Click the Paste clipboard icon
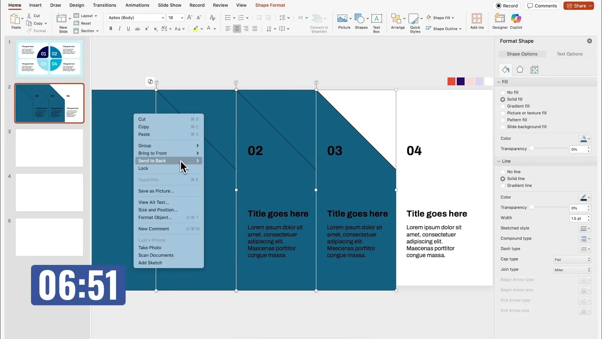The width and height of the screenshot is (602, 339). coord(15,19)
